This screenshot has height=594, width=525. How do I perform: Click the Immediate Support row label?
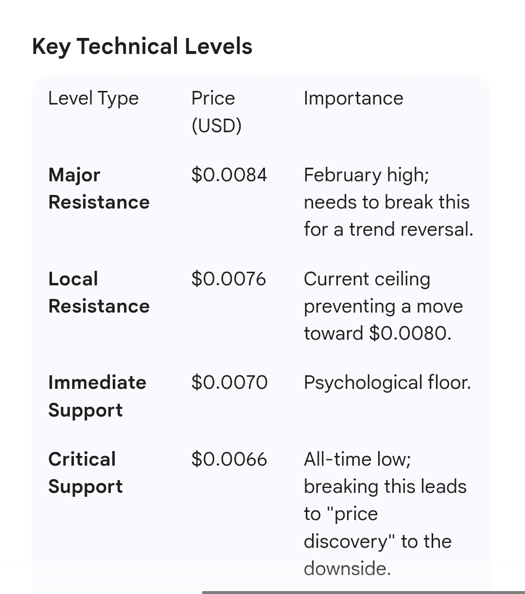[97, 396]
